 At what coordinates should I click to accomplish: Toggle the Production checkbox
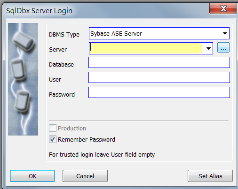click(53, 128)
